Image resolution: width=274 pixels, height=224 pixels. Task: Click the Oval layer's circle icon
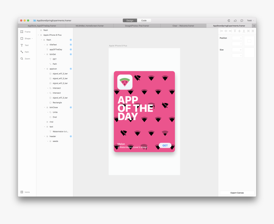pyautogui.click(x=50, y=117)
